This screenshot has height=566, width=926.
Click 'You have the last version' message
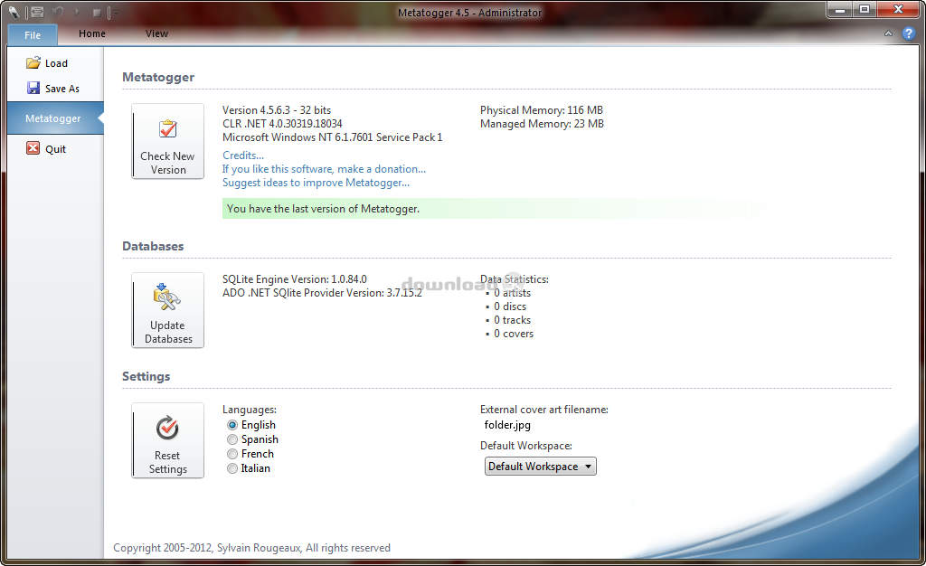pyautogui.click(x=323, y=208)
